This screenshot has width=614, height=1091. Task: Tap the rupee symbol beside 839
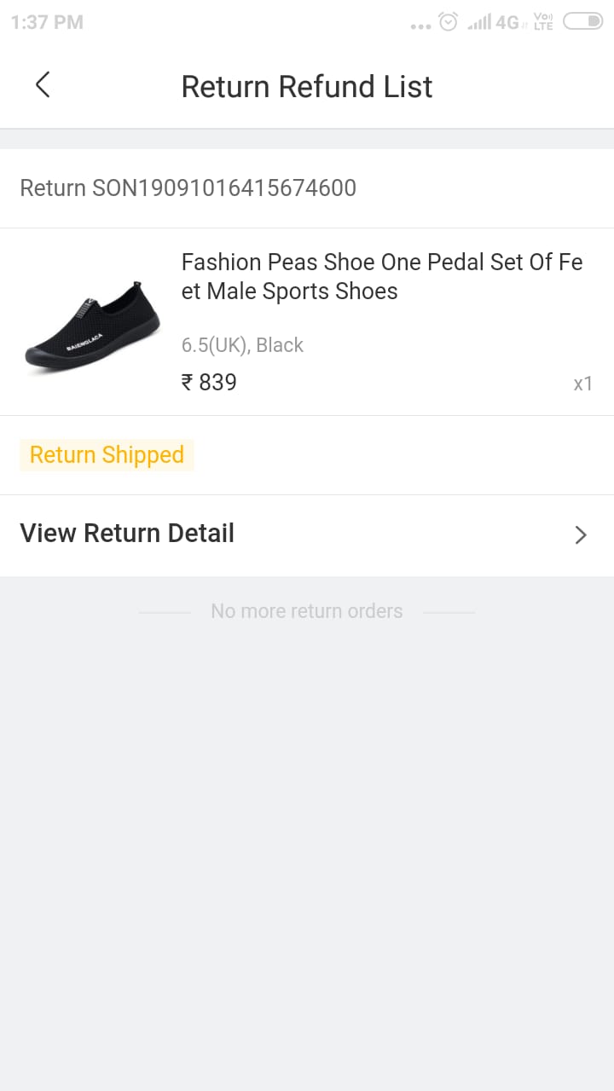tap(188, 383)
